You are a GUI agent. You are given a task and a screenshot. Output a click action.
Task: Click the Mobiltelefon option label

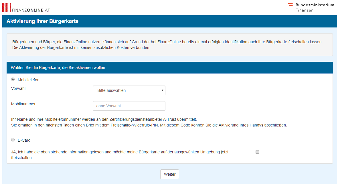(28, 80)
